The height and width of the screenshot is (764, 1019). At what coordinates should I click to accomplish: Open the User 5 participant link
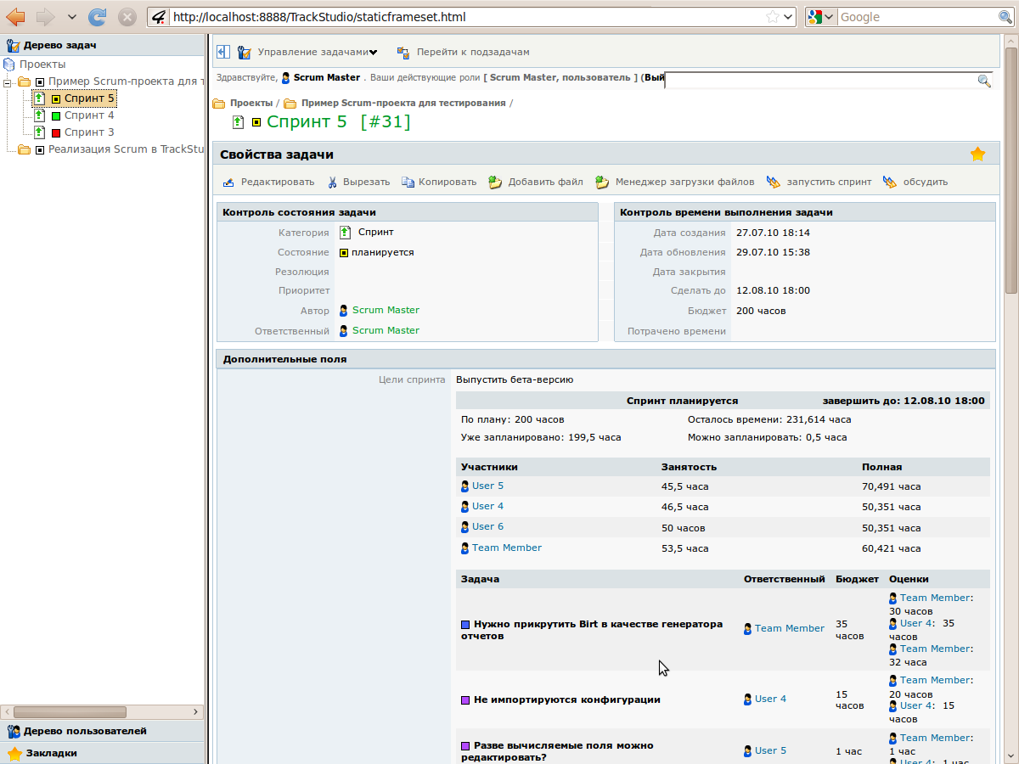pyautogui.click(x=487, y=486)
